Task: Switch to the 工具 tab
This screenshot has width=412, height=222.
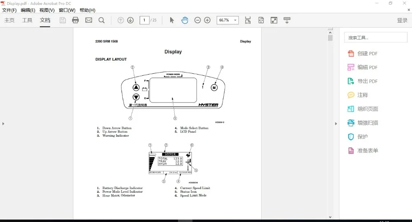Action: click(x=27, y=20)
